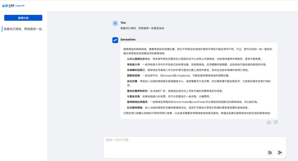Click the closing line 记得在预订前确认场地
The image size is (298, 161).
coord(197,113)
